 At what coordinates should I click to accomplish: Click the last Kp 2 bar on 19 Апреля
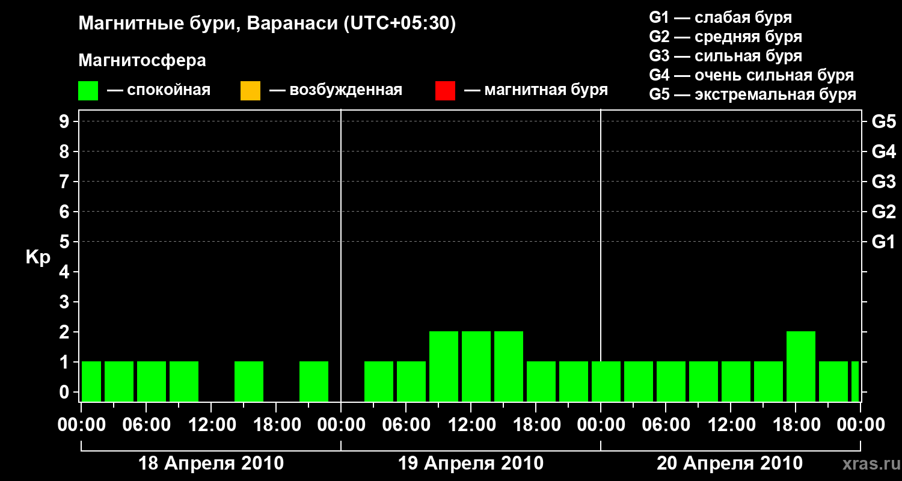click(x=509, y=366)
